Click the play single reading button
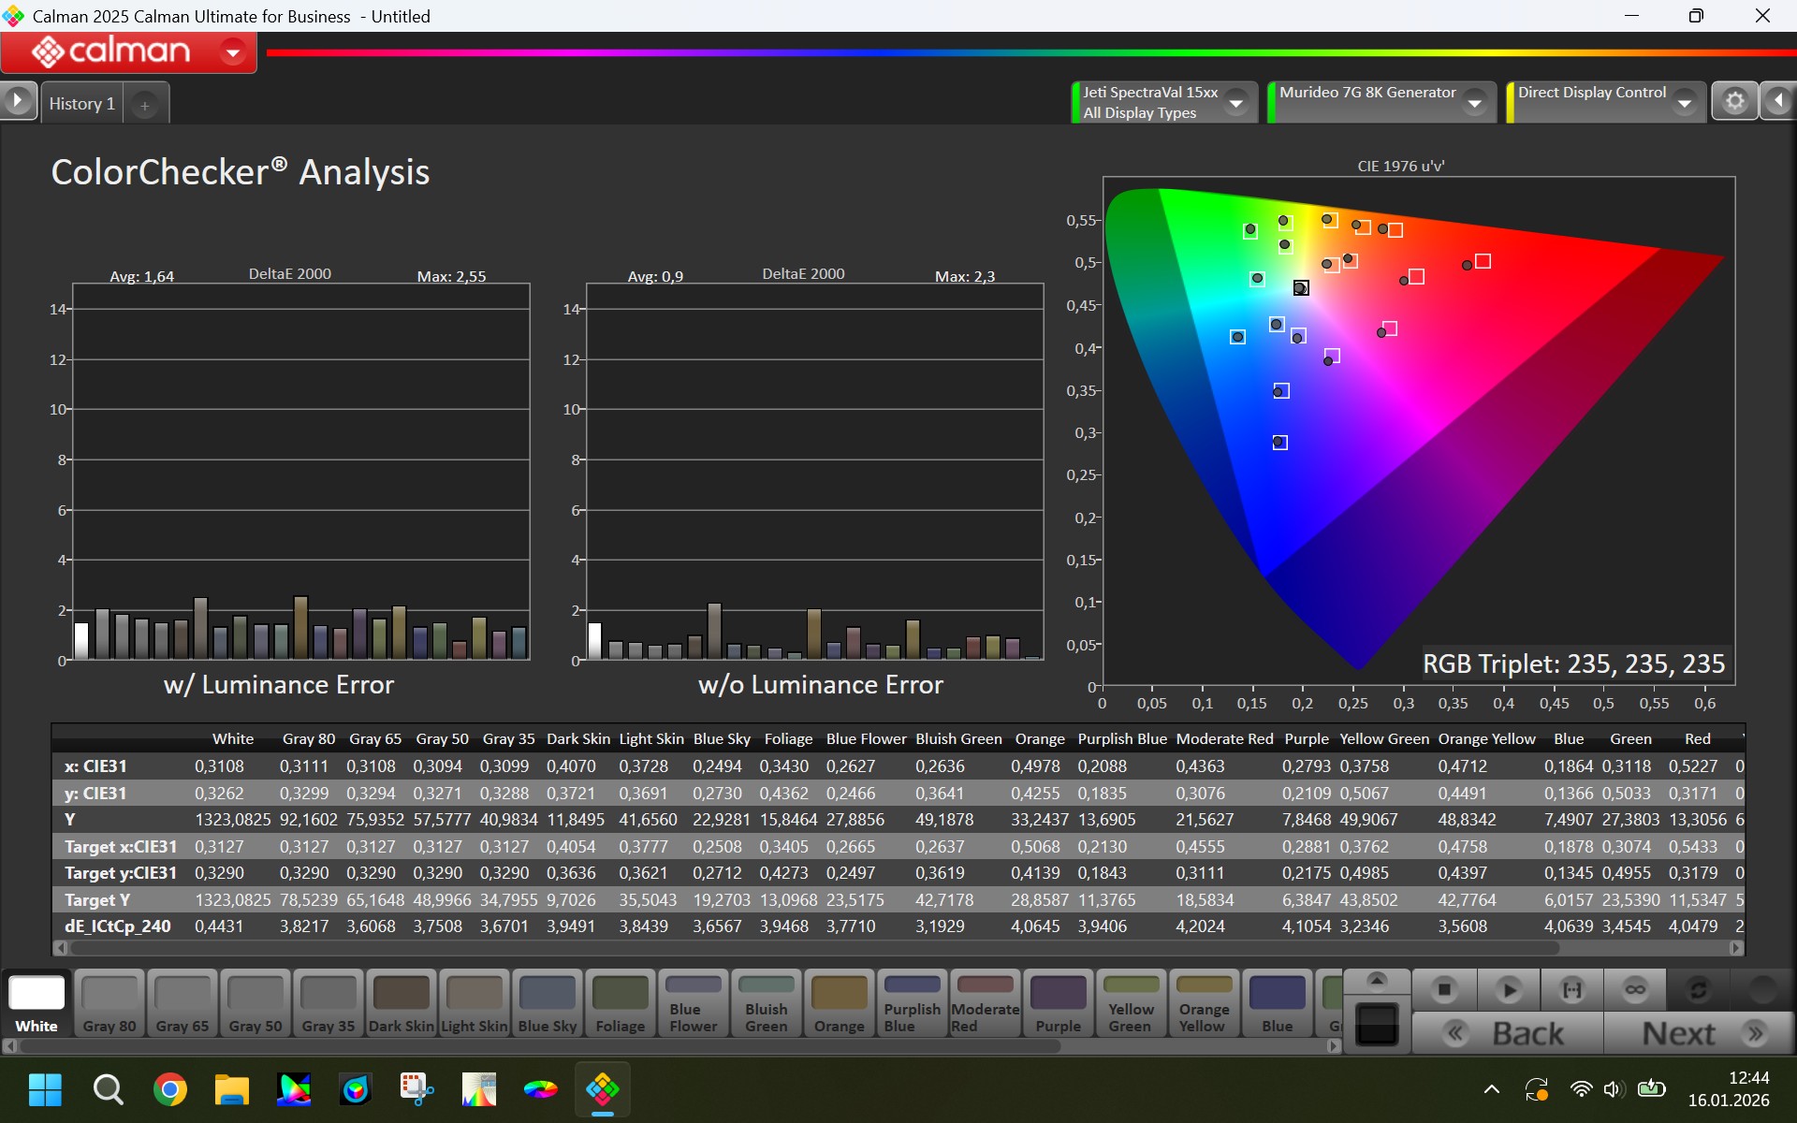The image size is (1797, 1123). point(1508,989)
